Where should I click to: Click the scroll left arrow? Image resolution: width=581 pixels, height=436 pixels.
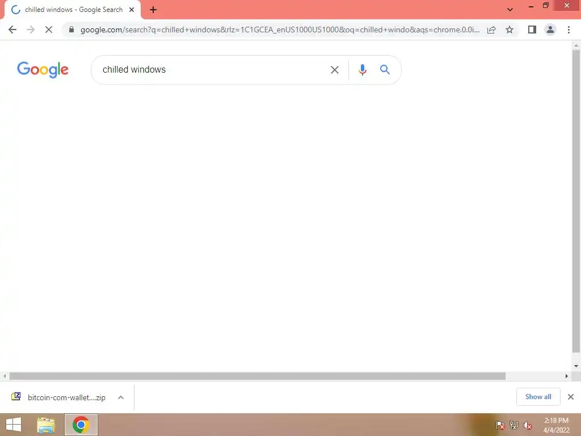click(5, 376)
